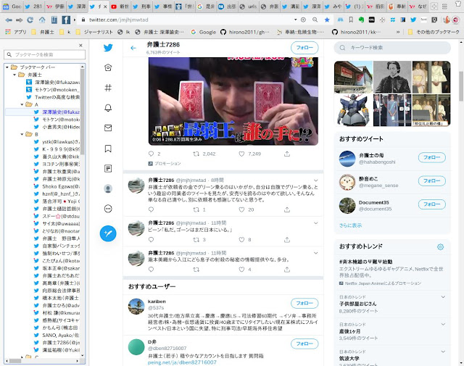Retweet the ピーン tweet with 3 retweets
Screen dimensions: 464x366
(196, 240)
